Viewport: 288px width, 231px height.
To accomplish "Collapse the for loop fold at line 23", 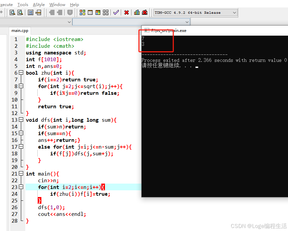I will (21, 187).
